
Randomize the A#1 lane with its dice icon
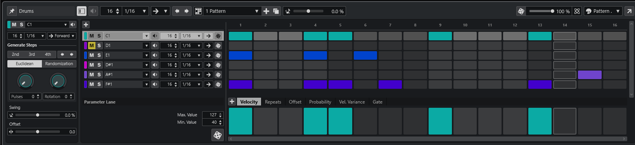click(218, 74)
